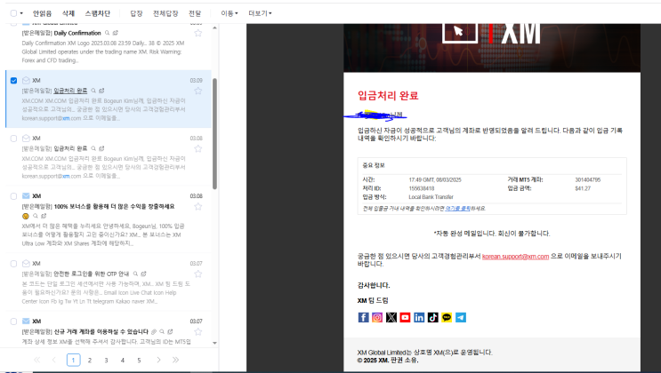Click search icon on 03.09 입금처리 완료 row
This screenshot has width=661, height=373.
(93, 91)
